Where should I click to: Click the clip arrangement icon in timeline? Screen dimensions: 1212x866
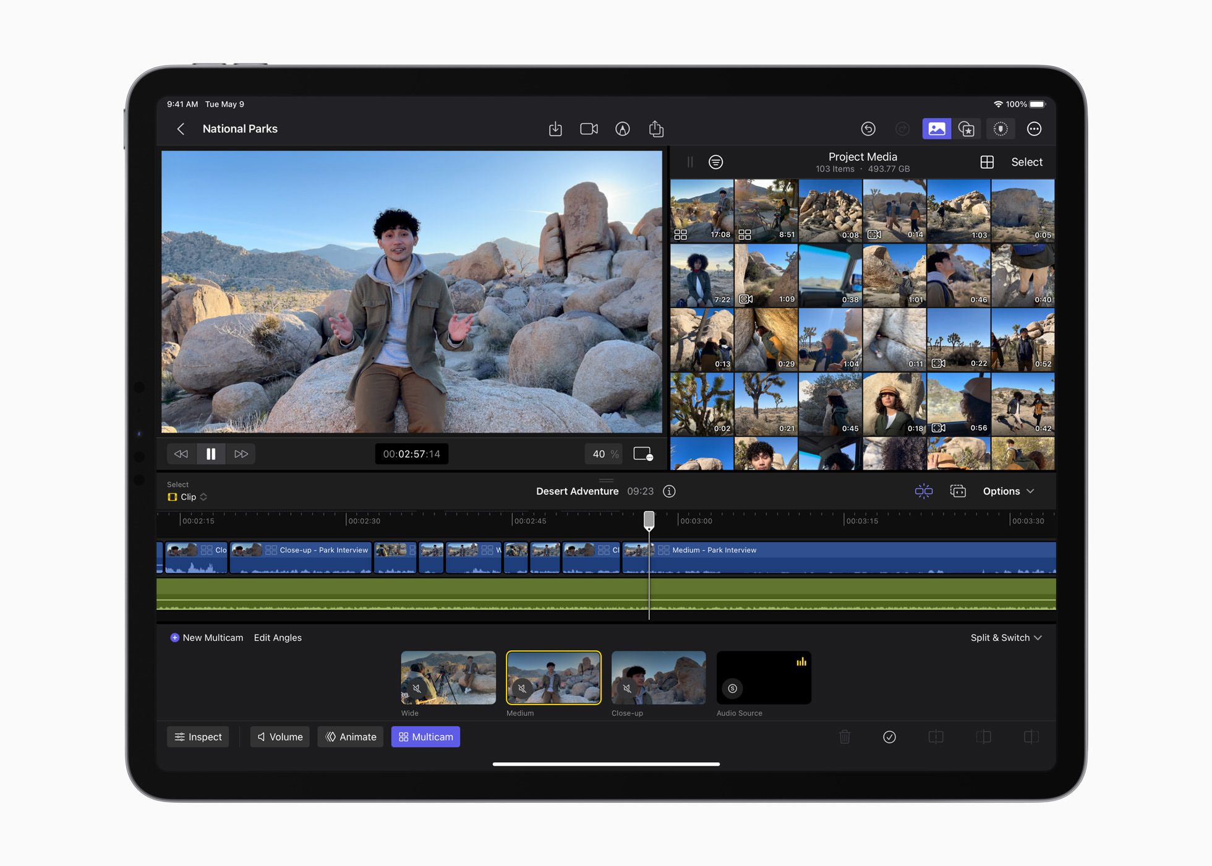click(x=958, y=491)
